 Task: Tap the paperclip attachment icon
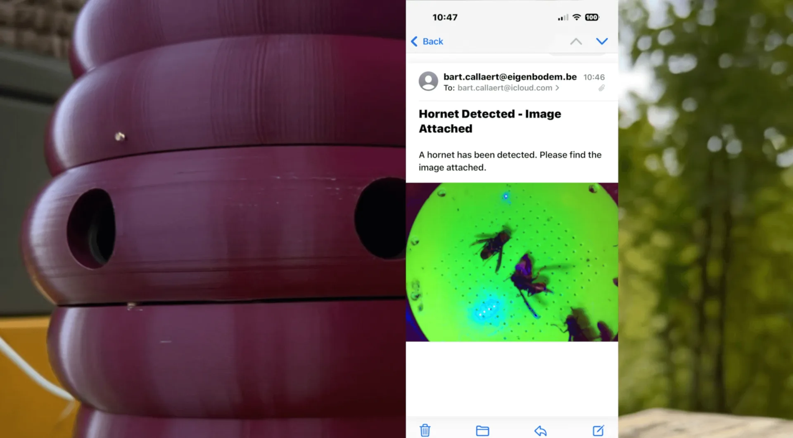pyautogui.click(x=602, y=88)
